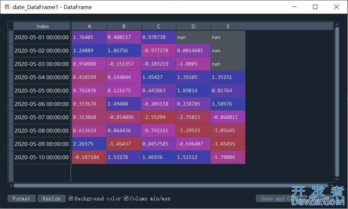
Task: Minimize the date_DataFrame1 window
Action: click(294, 7)
